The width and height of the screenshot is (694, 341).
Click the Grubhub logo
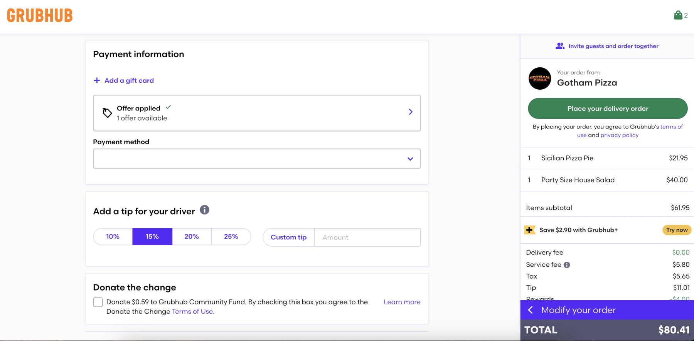pyautogui.click(x=40, y=16)
